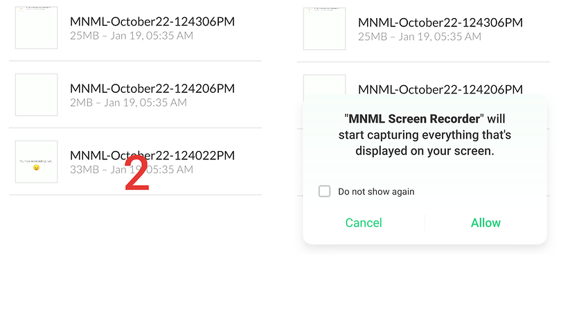
Task: Select MNML-October22-124206PM title above the dialog
Action: tap(440, 89)
